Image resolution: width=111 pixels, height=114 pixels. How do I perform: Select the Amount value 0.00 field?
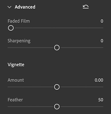(99, 80)
